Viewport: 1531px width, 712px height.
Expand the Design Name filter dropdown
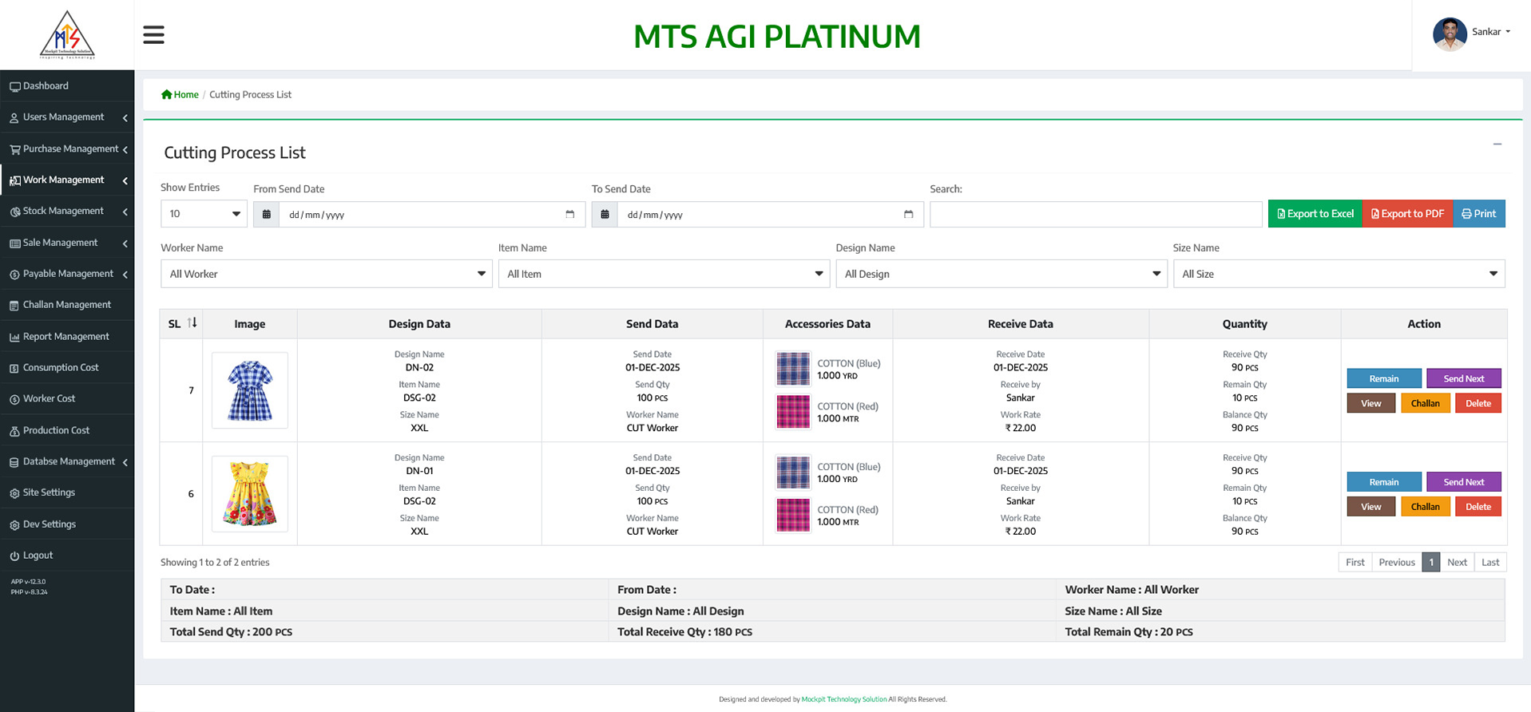[x=1001, y=274]
